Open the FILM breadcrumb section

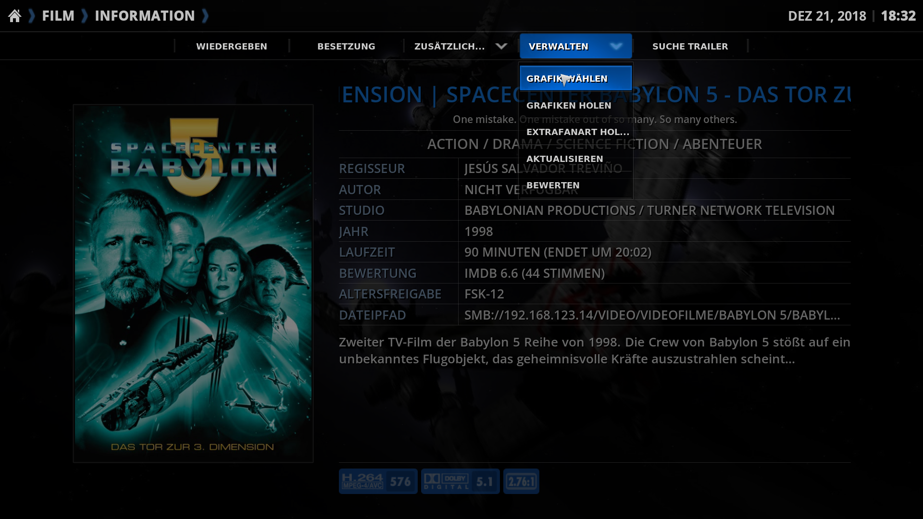(x=58, y=16)
